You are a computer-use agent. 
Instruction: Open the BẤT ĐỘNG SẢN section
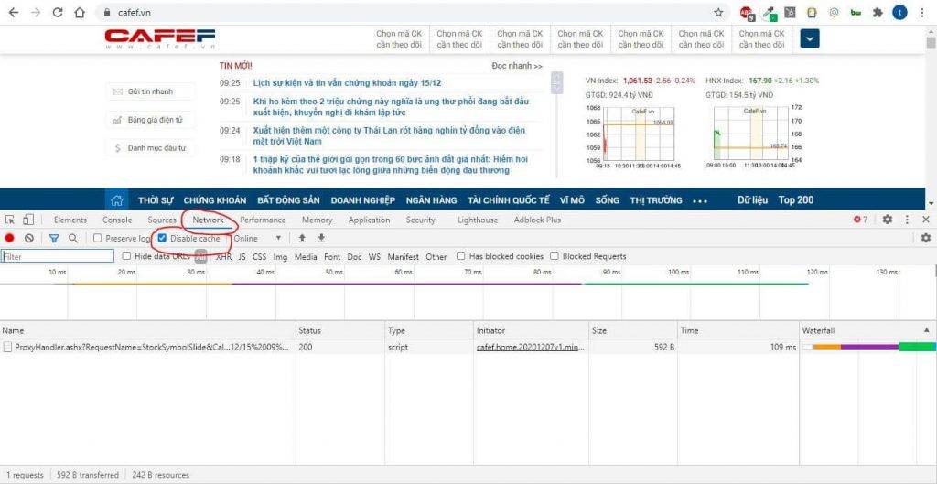tap(288, 200)
